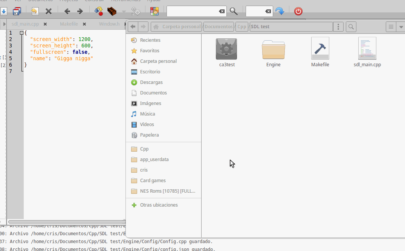405x251 pixels.
Task: Close the current document with the X toolbar icon
Action: coord(49,11)
